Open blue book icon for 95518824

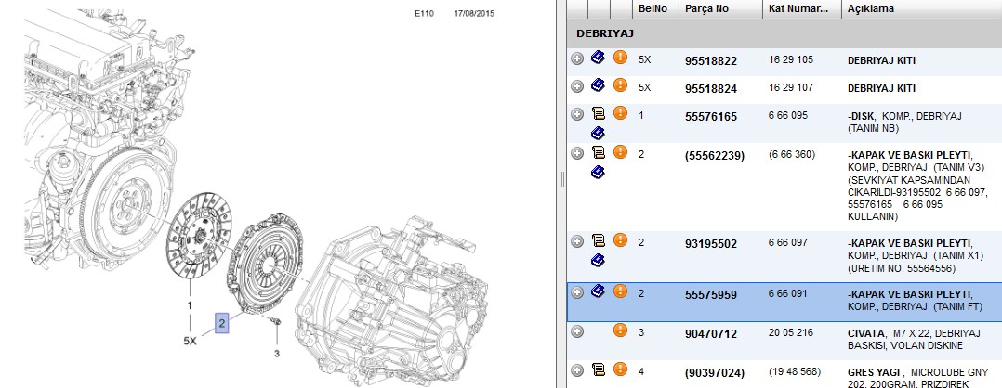(x=598, y=84)
